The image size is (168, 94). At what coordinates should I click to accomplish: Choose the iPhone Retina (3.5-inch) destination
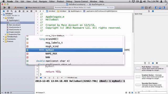(35, 8)
